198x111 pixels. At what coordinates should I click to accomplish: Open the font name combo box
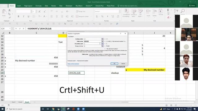(x=24, y=11)
